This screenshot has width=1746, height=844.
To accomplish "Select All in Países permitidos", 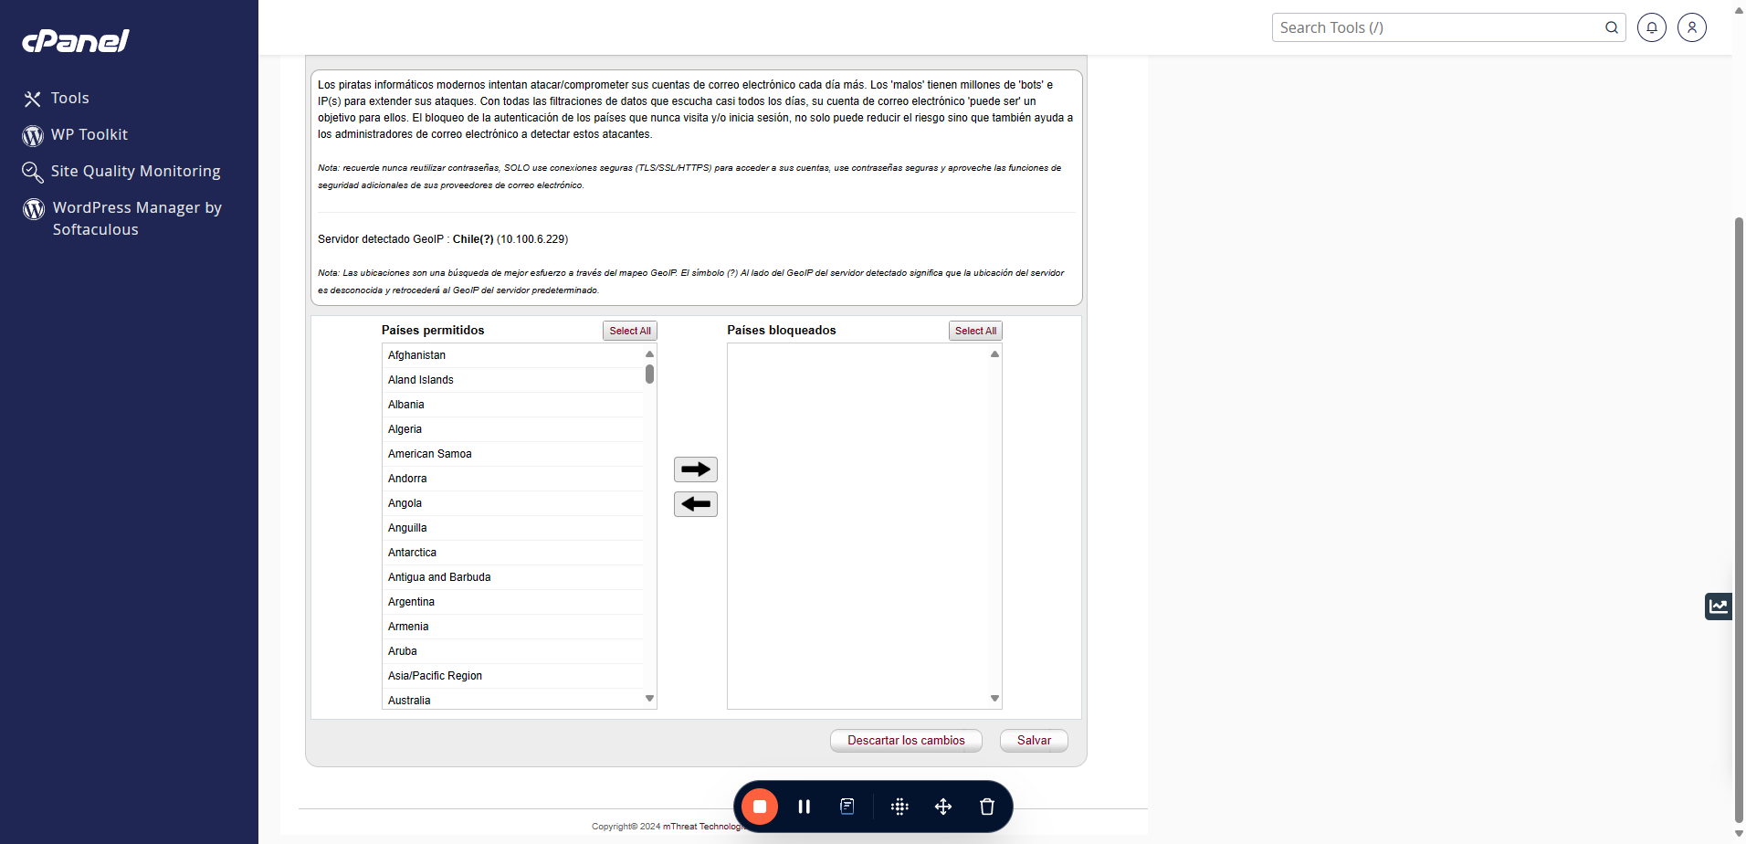I will 630,331.
